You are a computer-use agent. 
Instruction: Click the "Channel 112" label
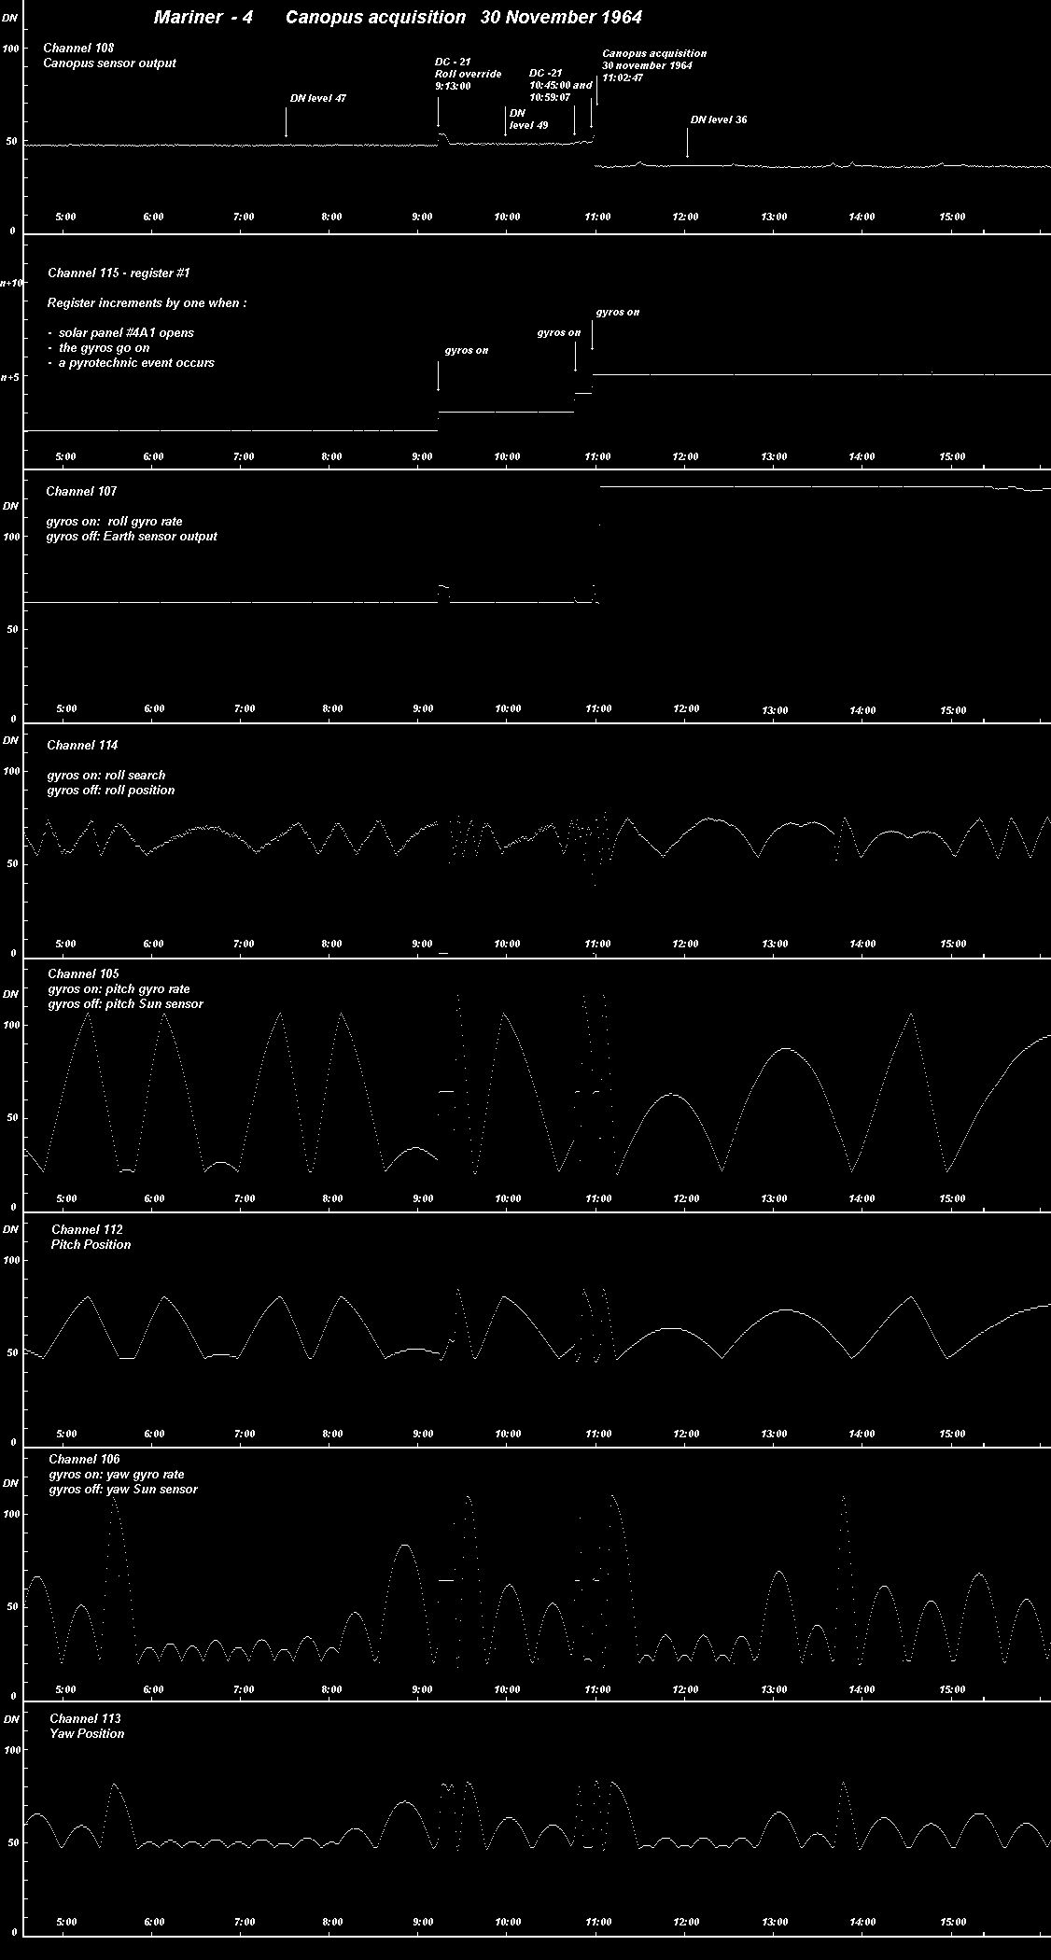tap(87, 1230)
